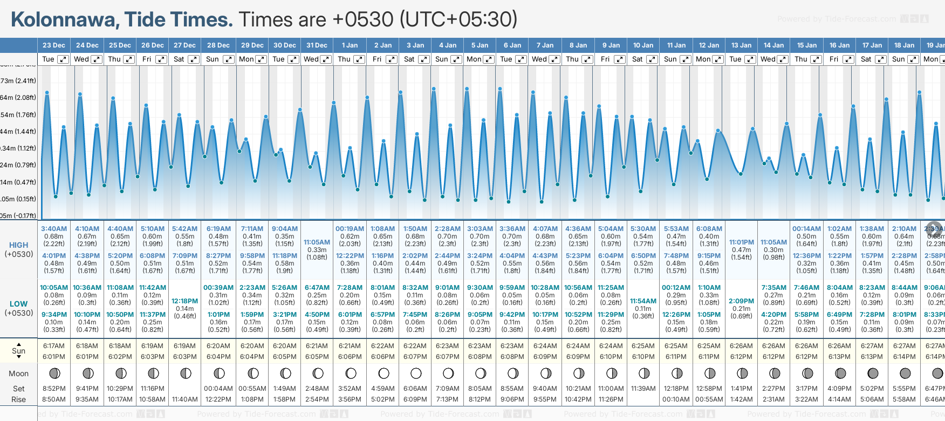This screenshot has width=945, height=421.
Task: Expand the Wed 14 Jan day details
Action: (783, 59)
